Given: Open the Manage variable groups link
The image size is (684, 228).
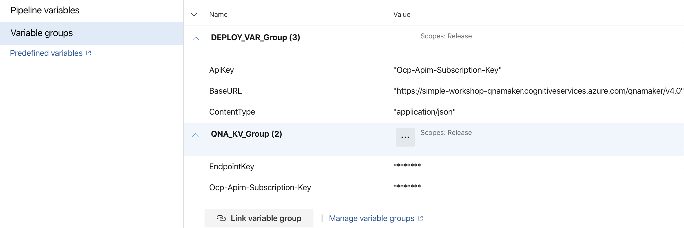Looking at the screenshot, I should 371,218.
